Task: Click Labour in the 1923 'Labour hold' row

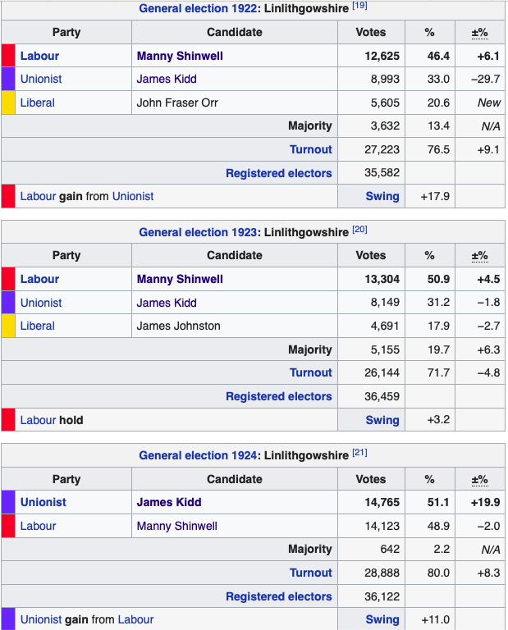Action: pyautogui.click(x=38, y=420)
